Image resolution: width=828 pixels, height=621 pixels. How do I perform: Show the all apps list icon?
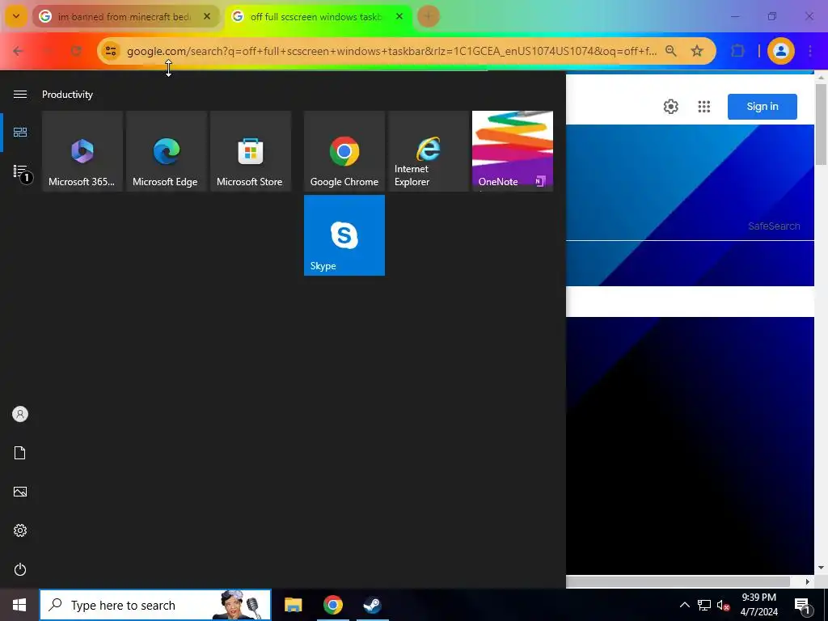point(20,171)
